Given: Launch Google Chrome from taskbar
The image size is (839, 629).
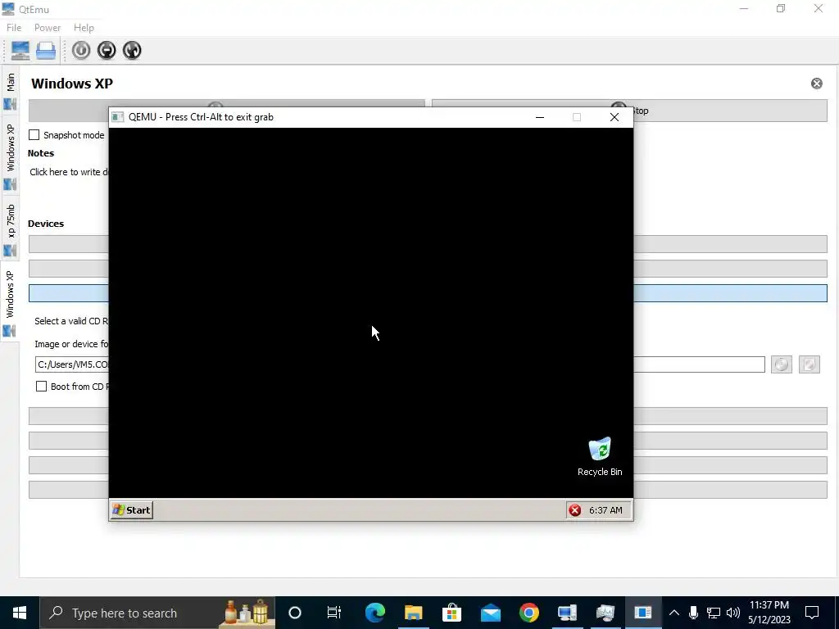Looking at the screenshot, I should pyautogui.click(x=528, y=613).
